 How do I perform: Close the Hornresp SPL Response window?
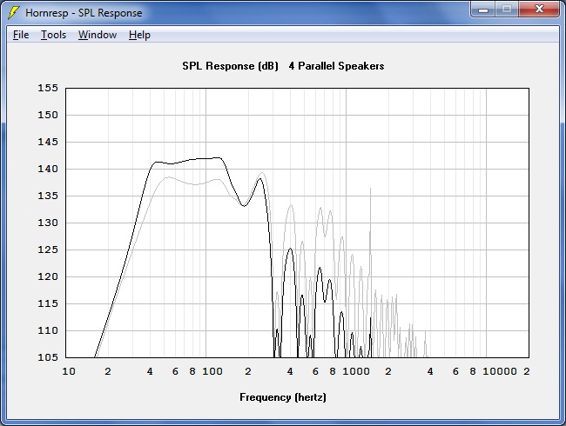(539, 9)
